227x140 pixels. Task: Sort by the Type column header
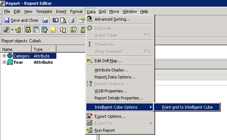point(44,49)
